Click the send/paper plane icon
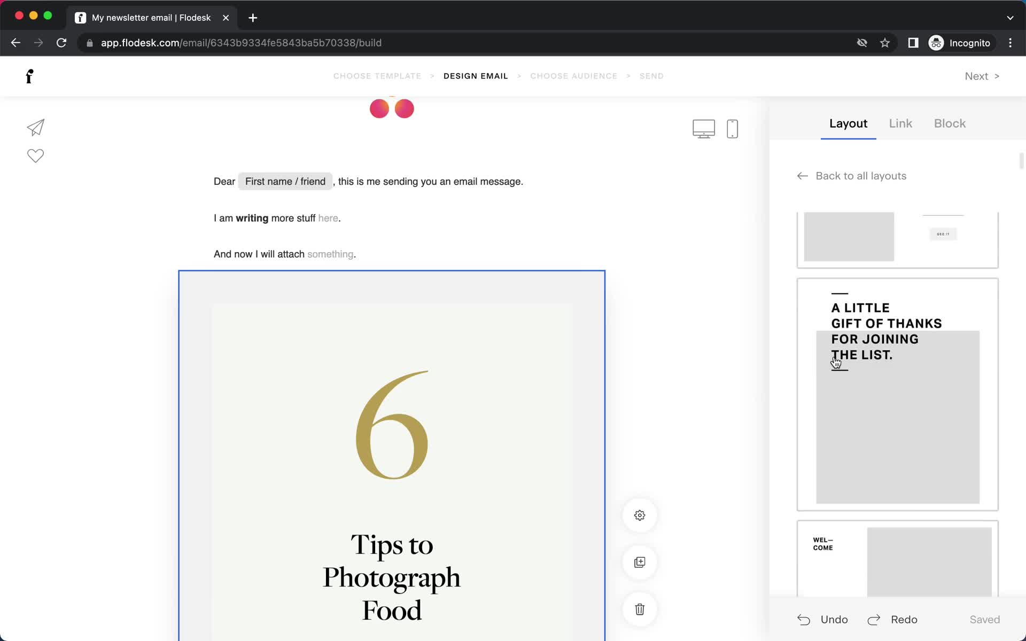Viewport: 1026px width, 641px height. coord(35,128)
